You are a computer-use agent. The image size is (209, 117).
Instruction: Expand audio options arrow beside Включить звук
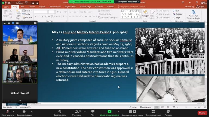tap(15, 111)
